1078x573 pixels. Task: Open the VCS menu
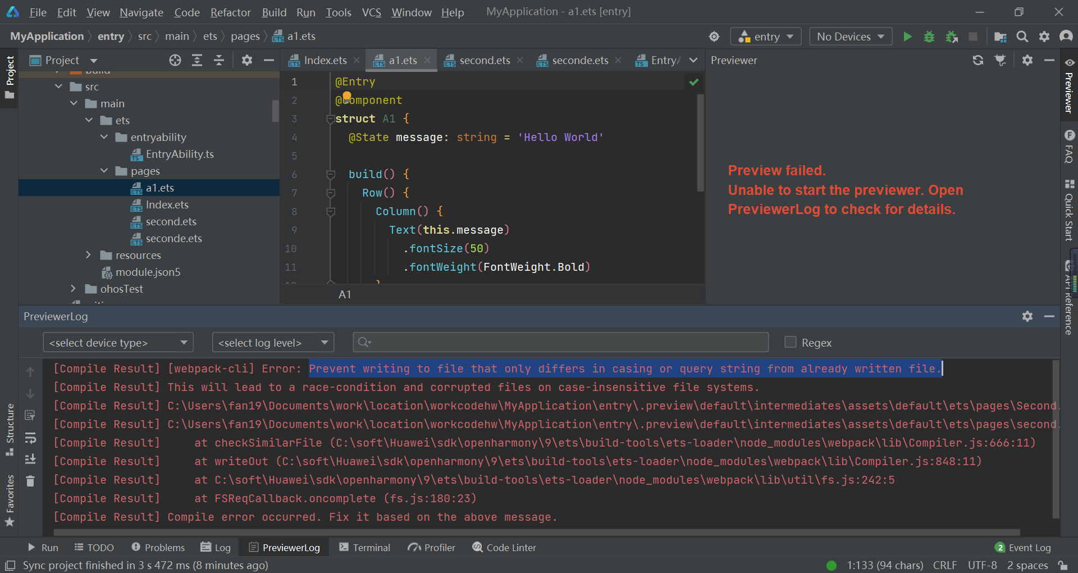[x=371, y=12]
